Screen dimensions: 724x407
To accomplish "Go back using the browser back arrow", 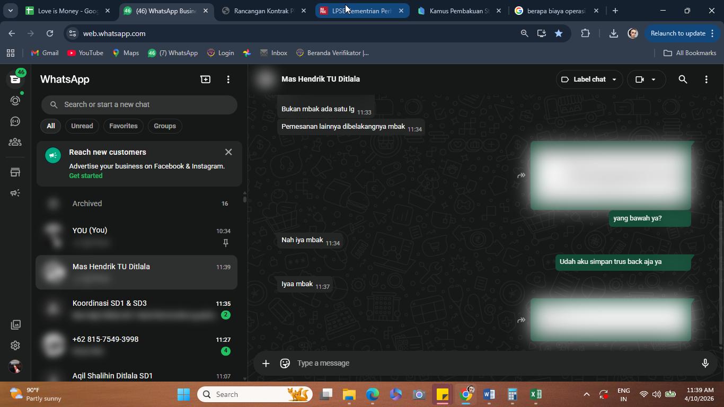I will tap(12, 33).
